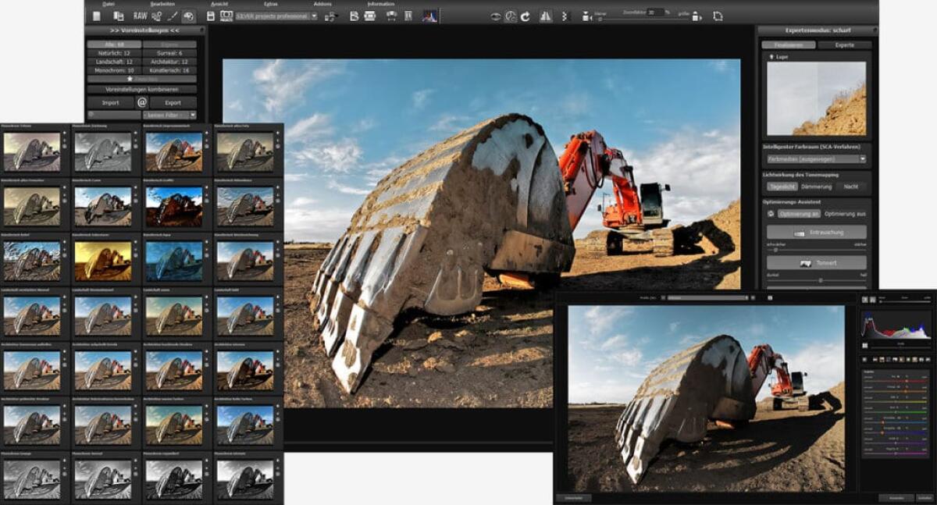Open the SILVER projects professional project dropdown
Viewport: 937px width, 505px height.
[289, 16]
